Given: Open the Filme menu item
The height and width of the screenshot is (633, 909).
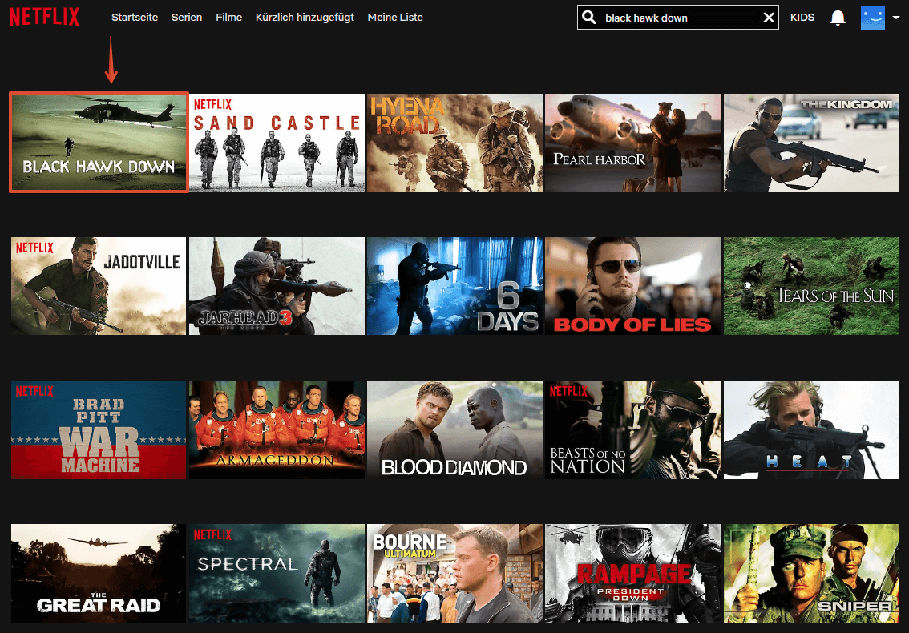Looking at the screenshot, I should click(x=229, y=18).
